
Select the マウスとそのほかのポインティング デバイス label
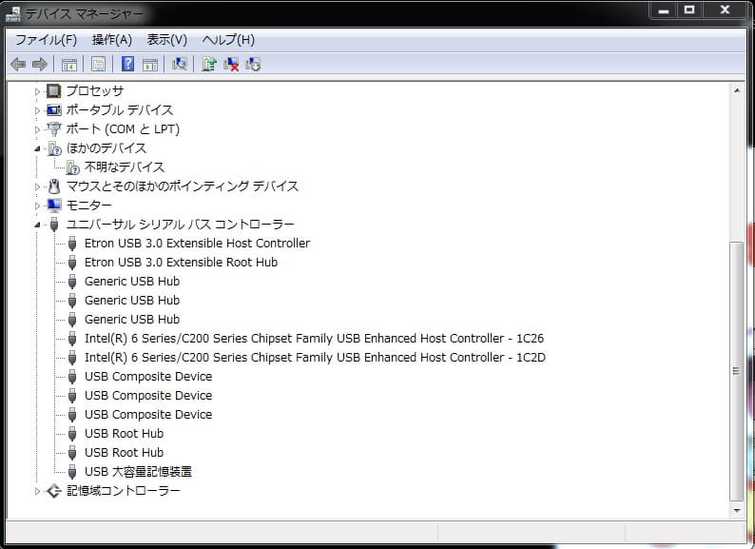182,186
